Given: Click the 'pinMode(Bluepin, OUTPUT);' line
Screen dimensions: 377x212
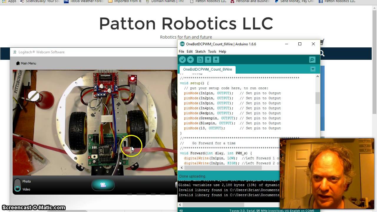Looking at the screenshot, I should click(x=210, y=123).
